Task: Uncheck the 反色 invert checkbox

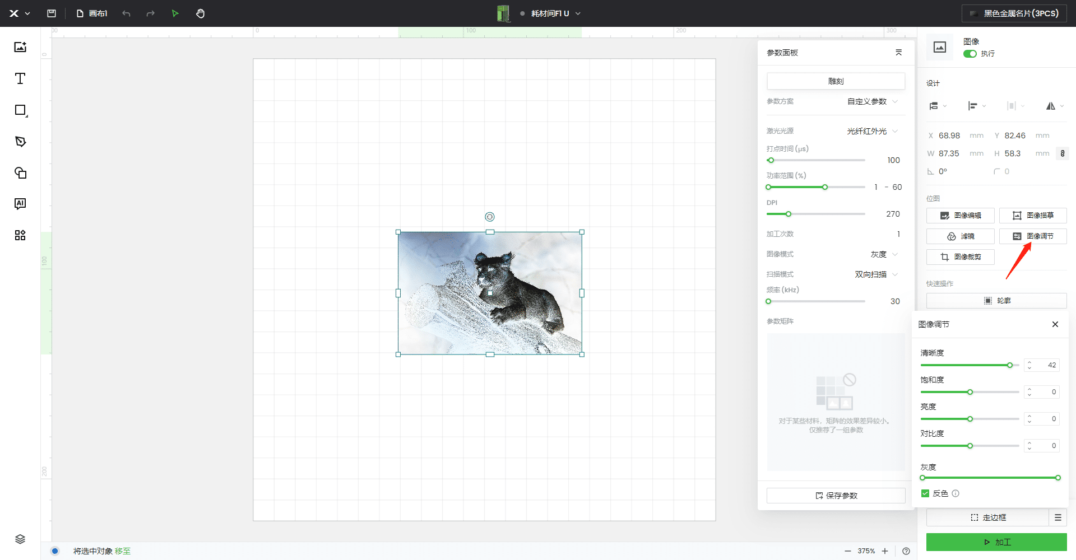Action: pyautogui.click(x=925, y=493)
